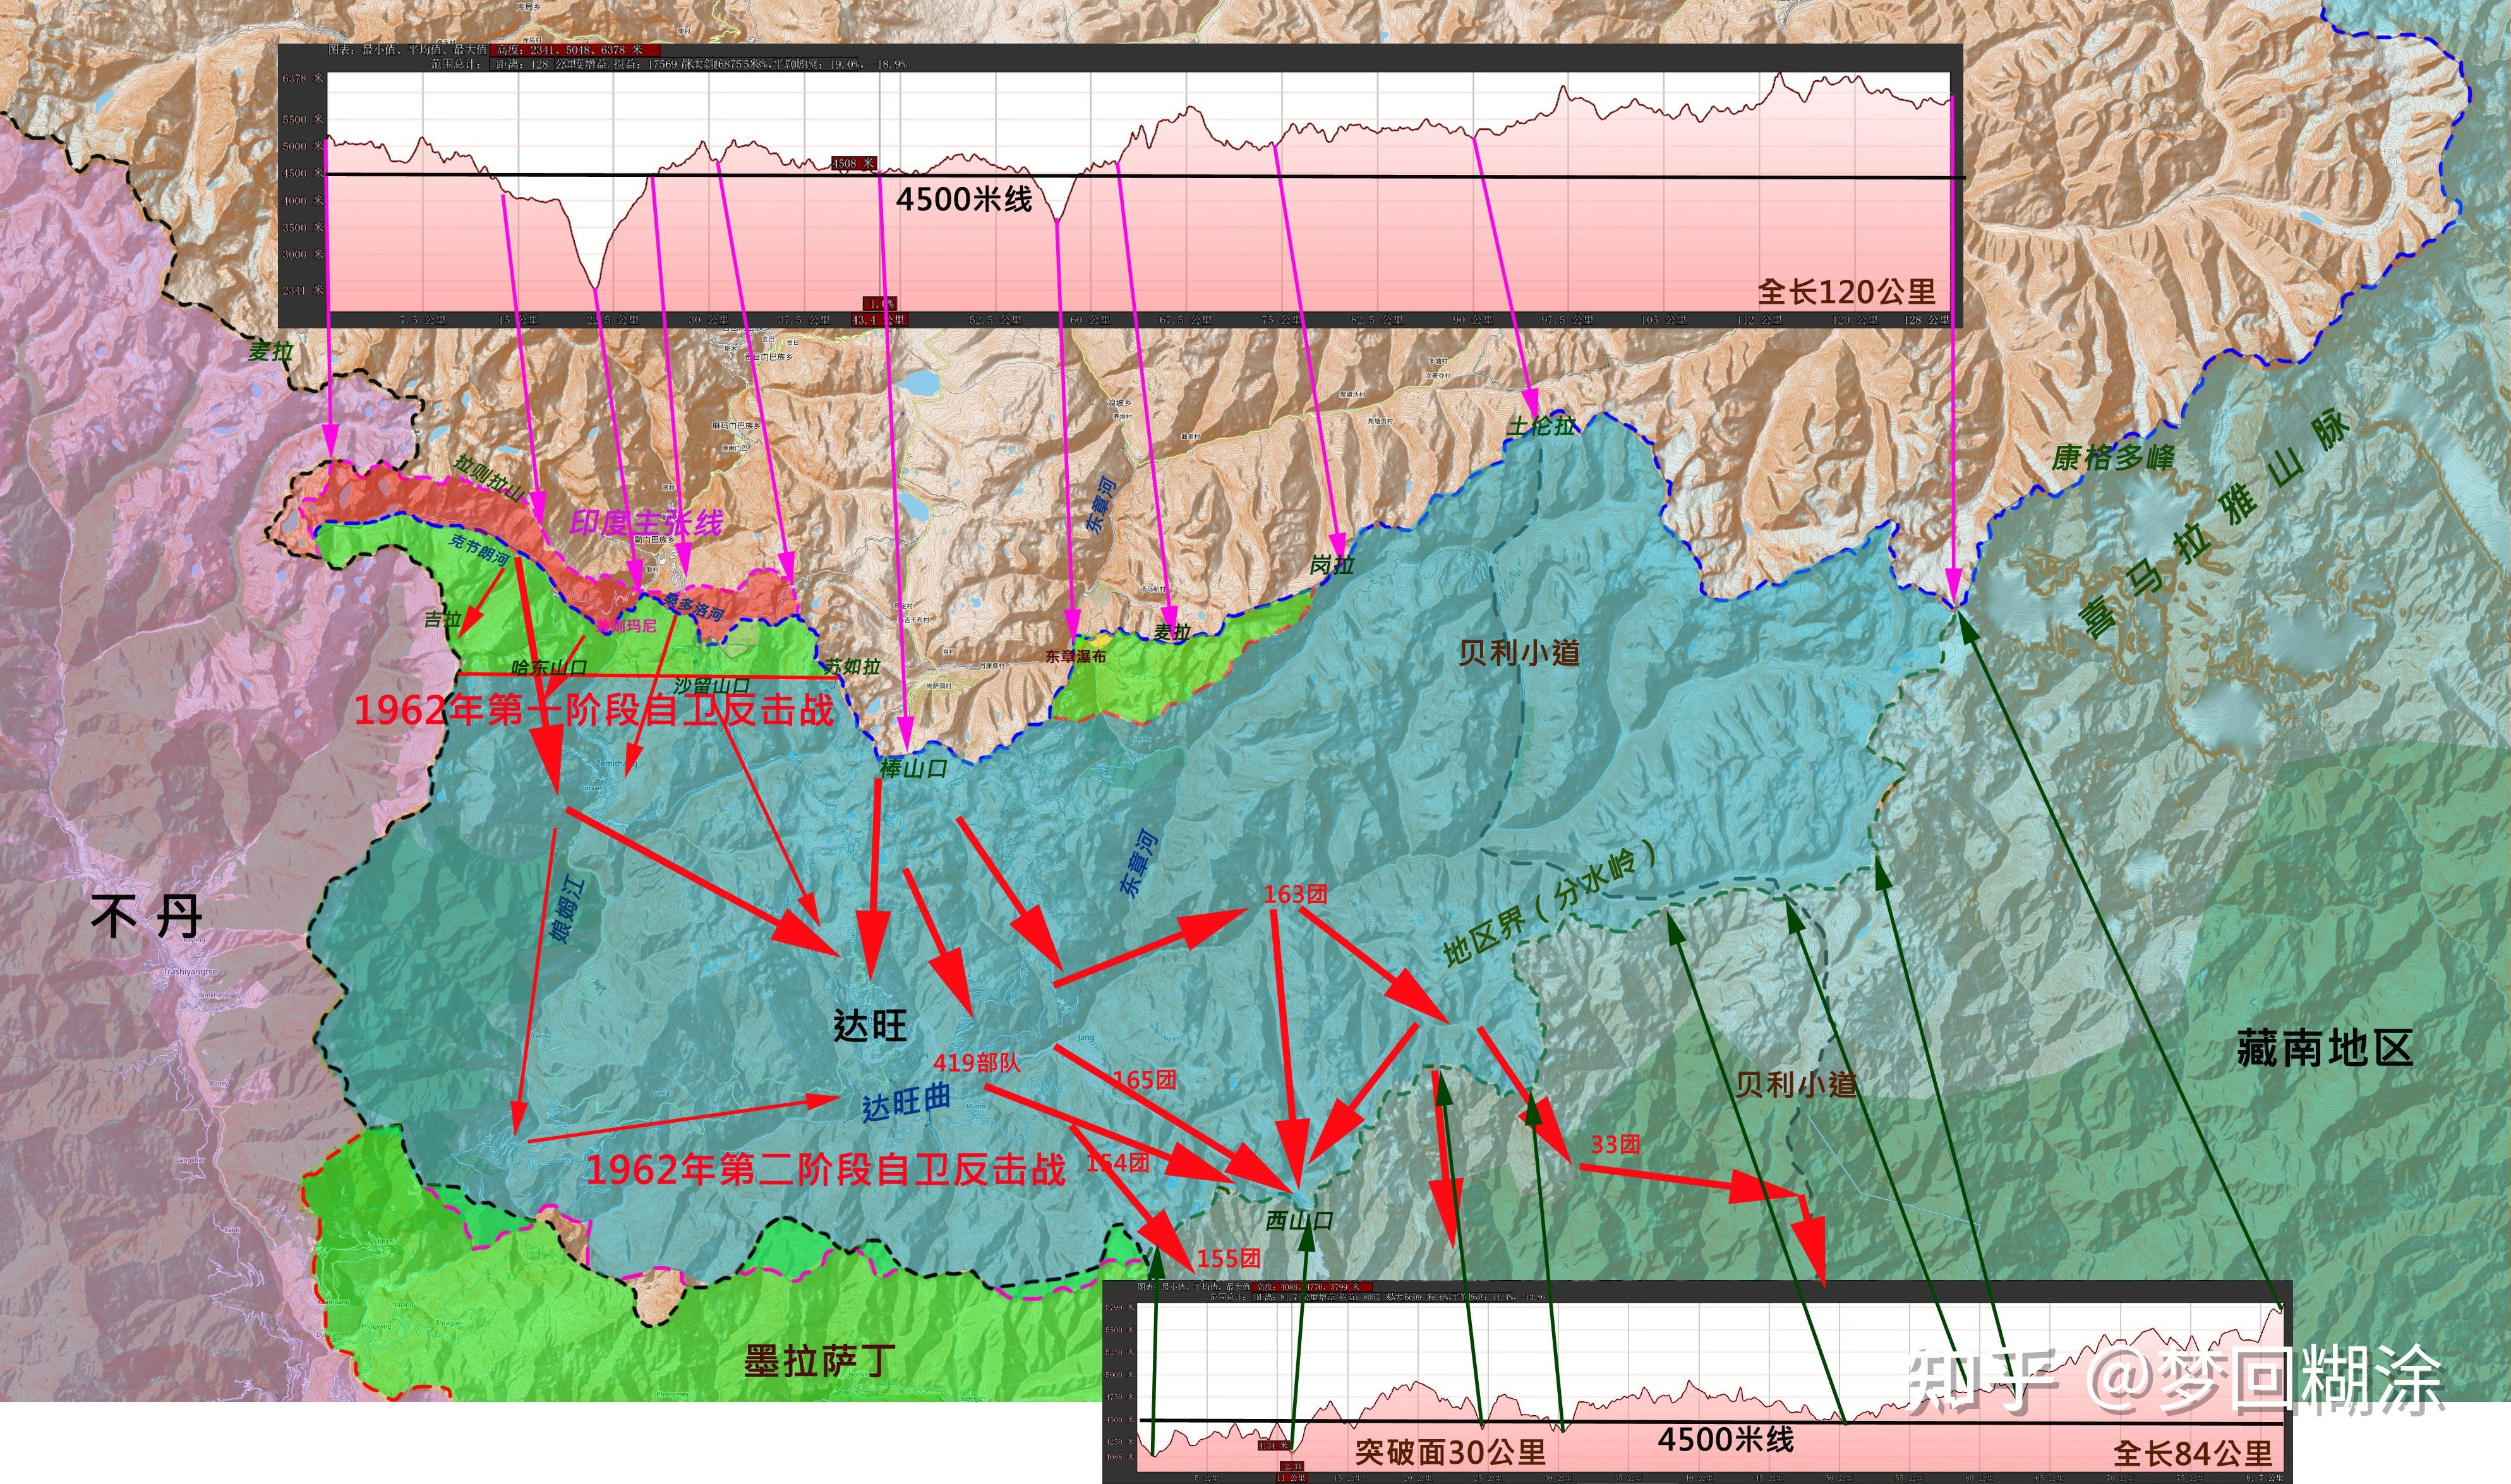The height and width of the screenshot is (1484, 2511).
Task: Click the 西山口 pass label
Action: coord(1299,1220)
